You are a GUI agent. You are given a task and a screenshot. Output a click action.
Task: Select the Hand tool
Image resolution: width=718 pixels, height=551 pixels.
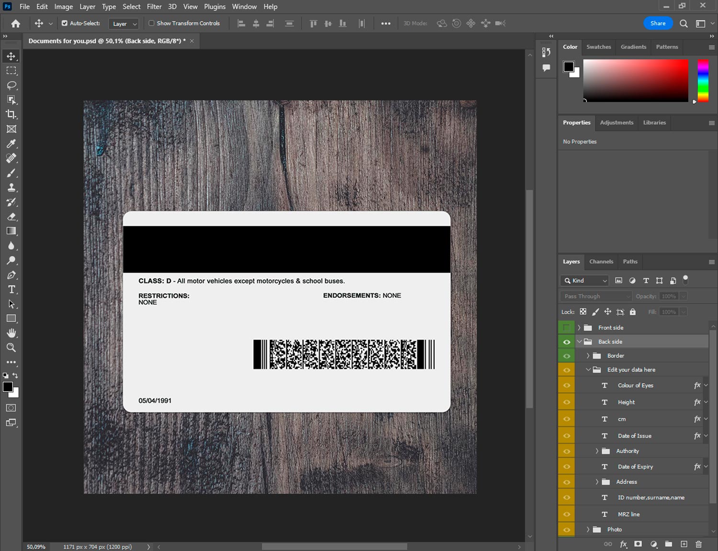(11, 333)
